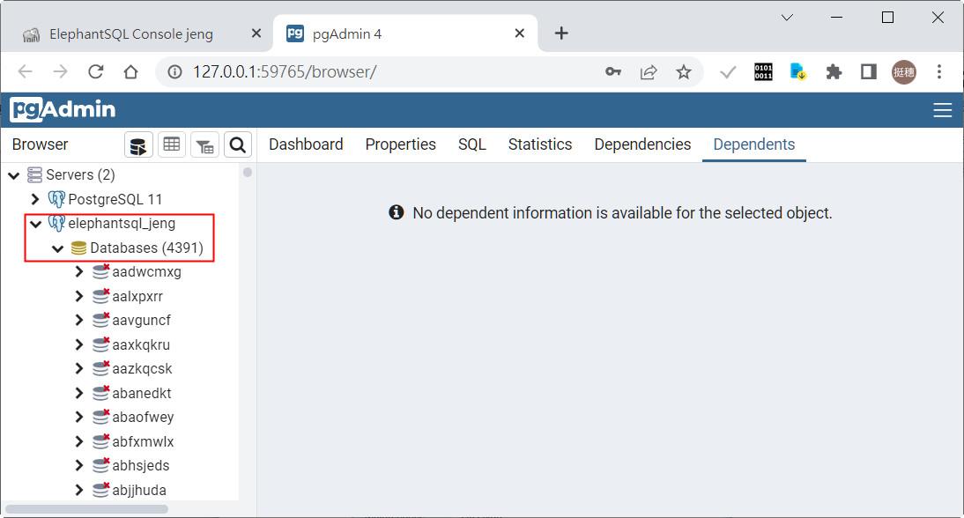Click the binary 0101 extension icon
Viewport: 964px width, 518px height.
point(763,72)
